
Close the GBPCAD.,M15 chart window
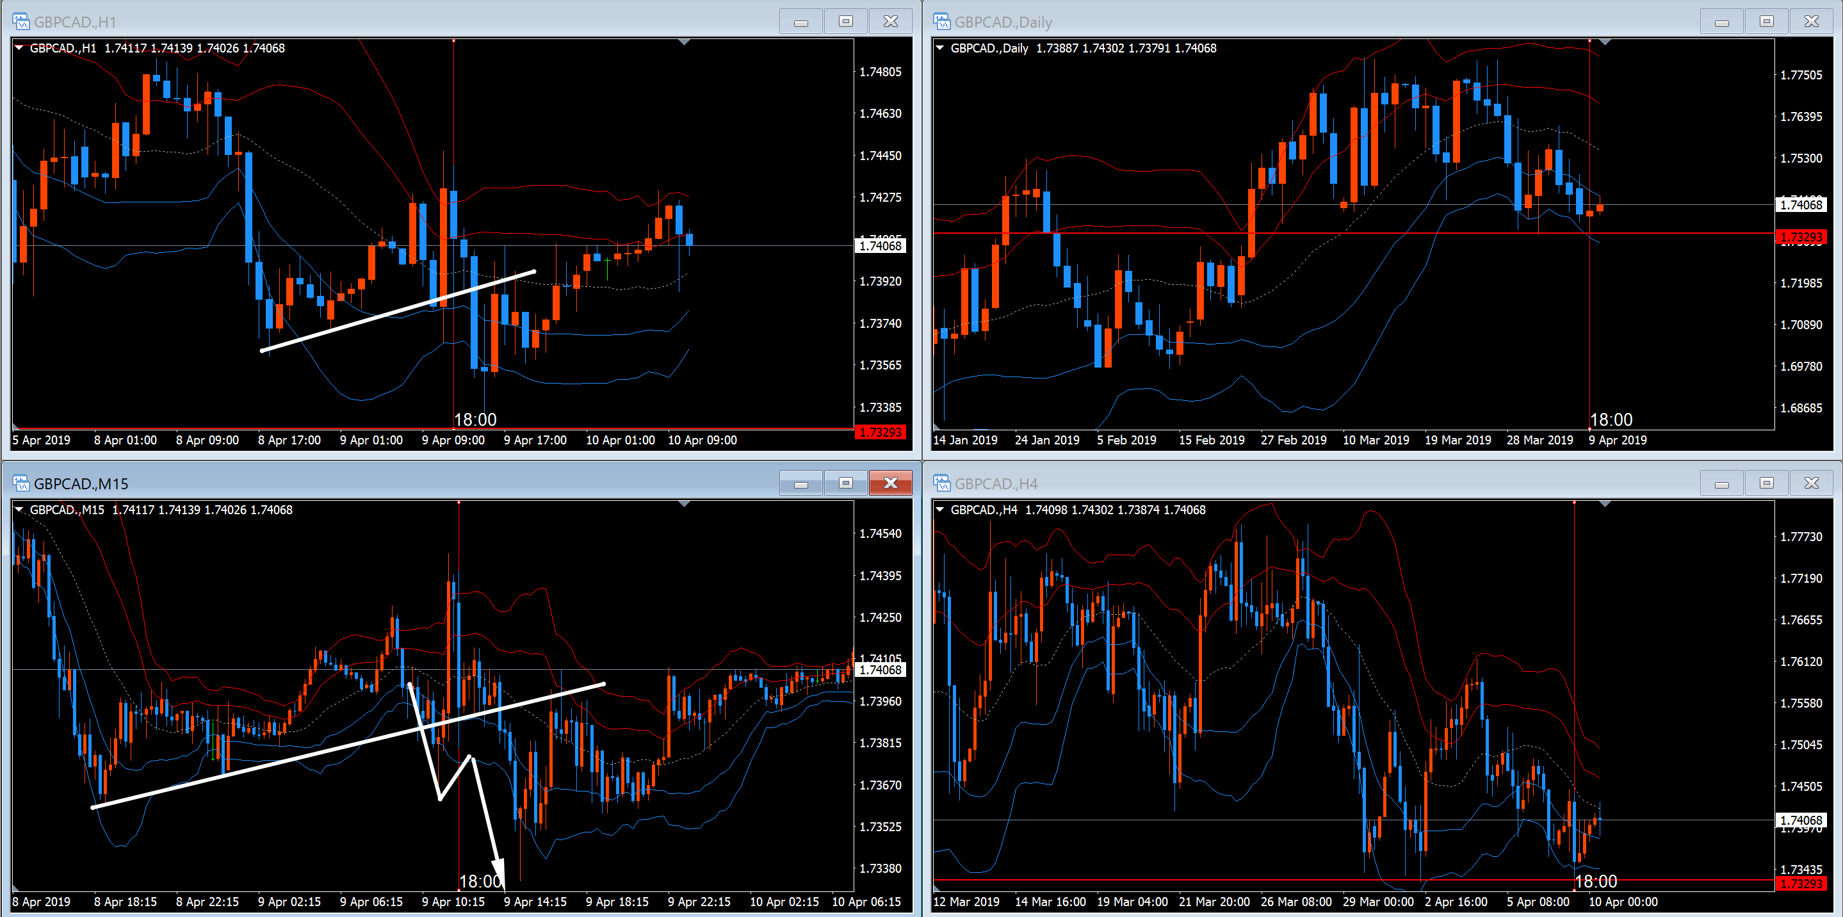890,483
